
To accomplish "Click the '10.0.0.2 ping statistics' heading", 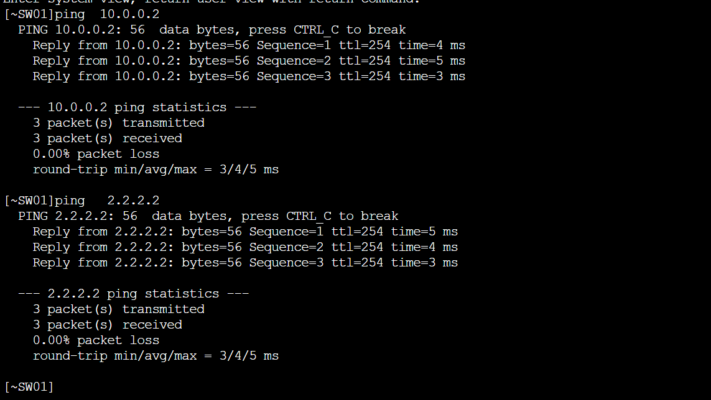I will 137,107.
